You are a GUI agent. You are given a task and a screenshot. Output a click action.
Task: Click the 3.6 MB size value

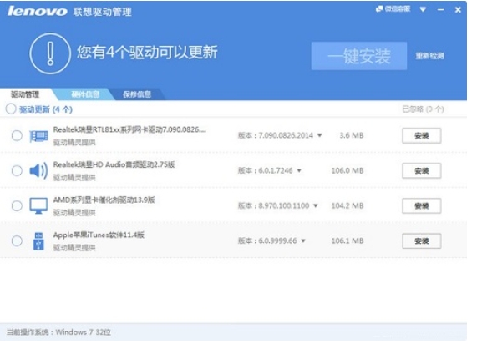(x=352, y=135)
